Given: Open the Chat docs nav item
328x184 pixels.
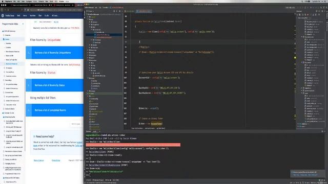Looking at the screenshot, I should [x=40, y=16].
